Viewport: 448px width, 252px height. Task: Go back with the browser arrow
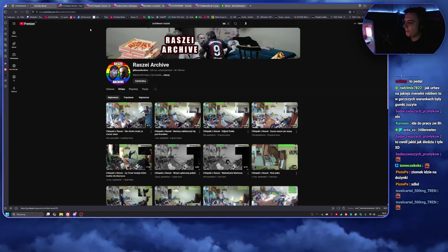point(16,12)
